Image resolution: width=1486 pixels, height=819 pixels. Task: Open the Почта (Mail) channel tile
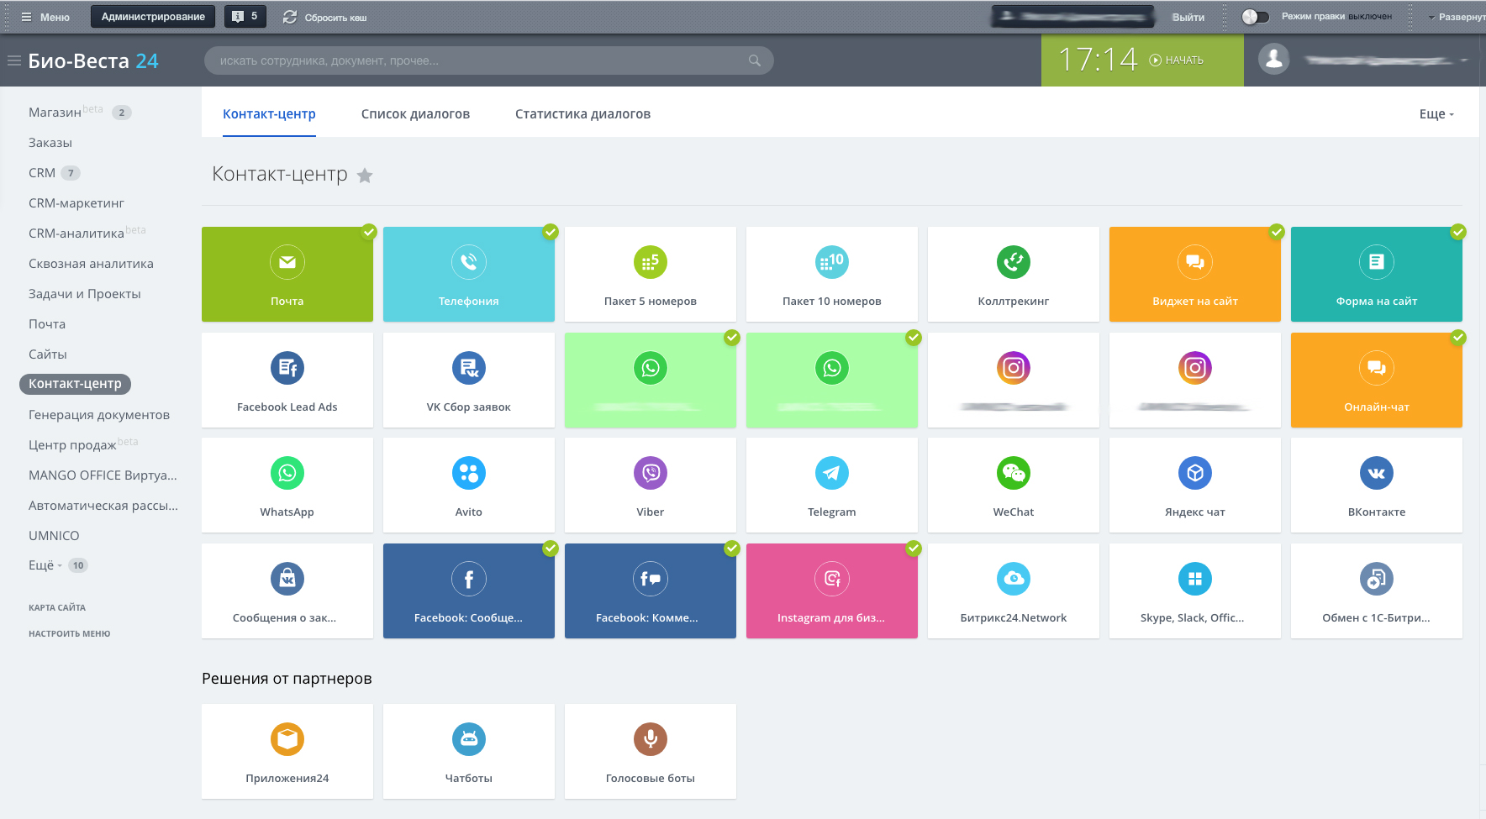(x=287, y=274)
